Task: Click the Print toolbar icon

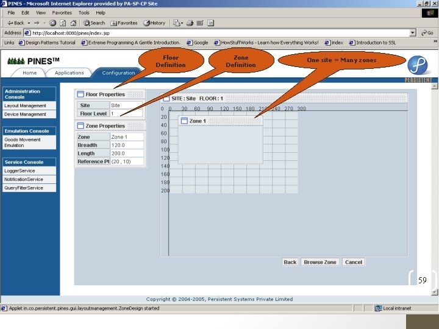Action: [190, 23]
